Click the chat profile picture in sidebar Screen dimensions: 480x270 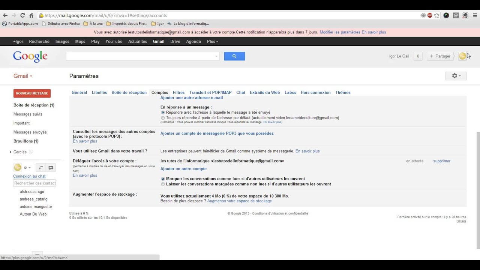[18, 168]
